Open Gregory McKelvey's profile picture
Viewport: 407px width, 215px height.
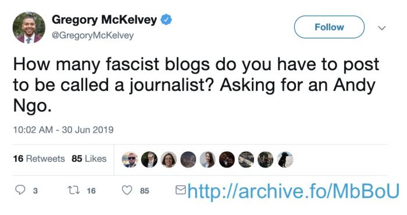click(x=29, y=27)
